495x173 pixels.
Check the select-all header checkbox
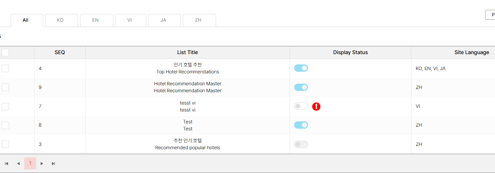[5, 52]
